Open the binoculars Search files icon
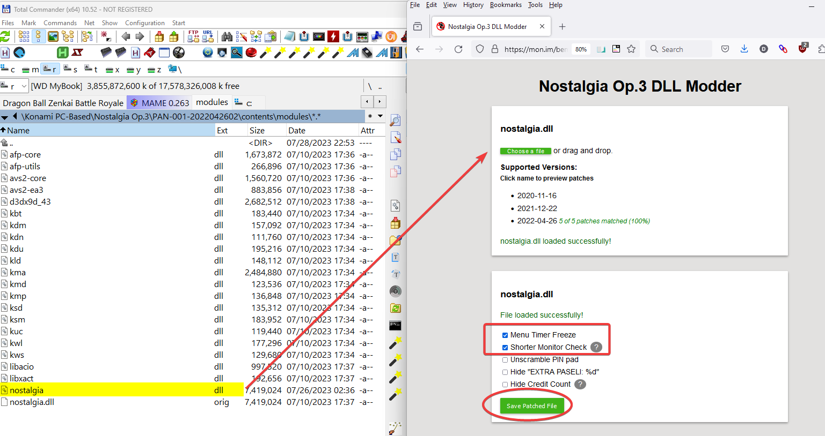The width and height of the screenshot is (825, 436). (227, 36)
